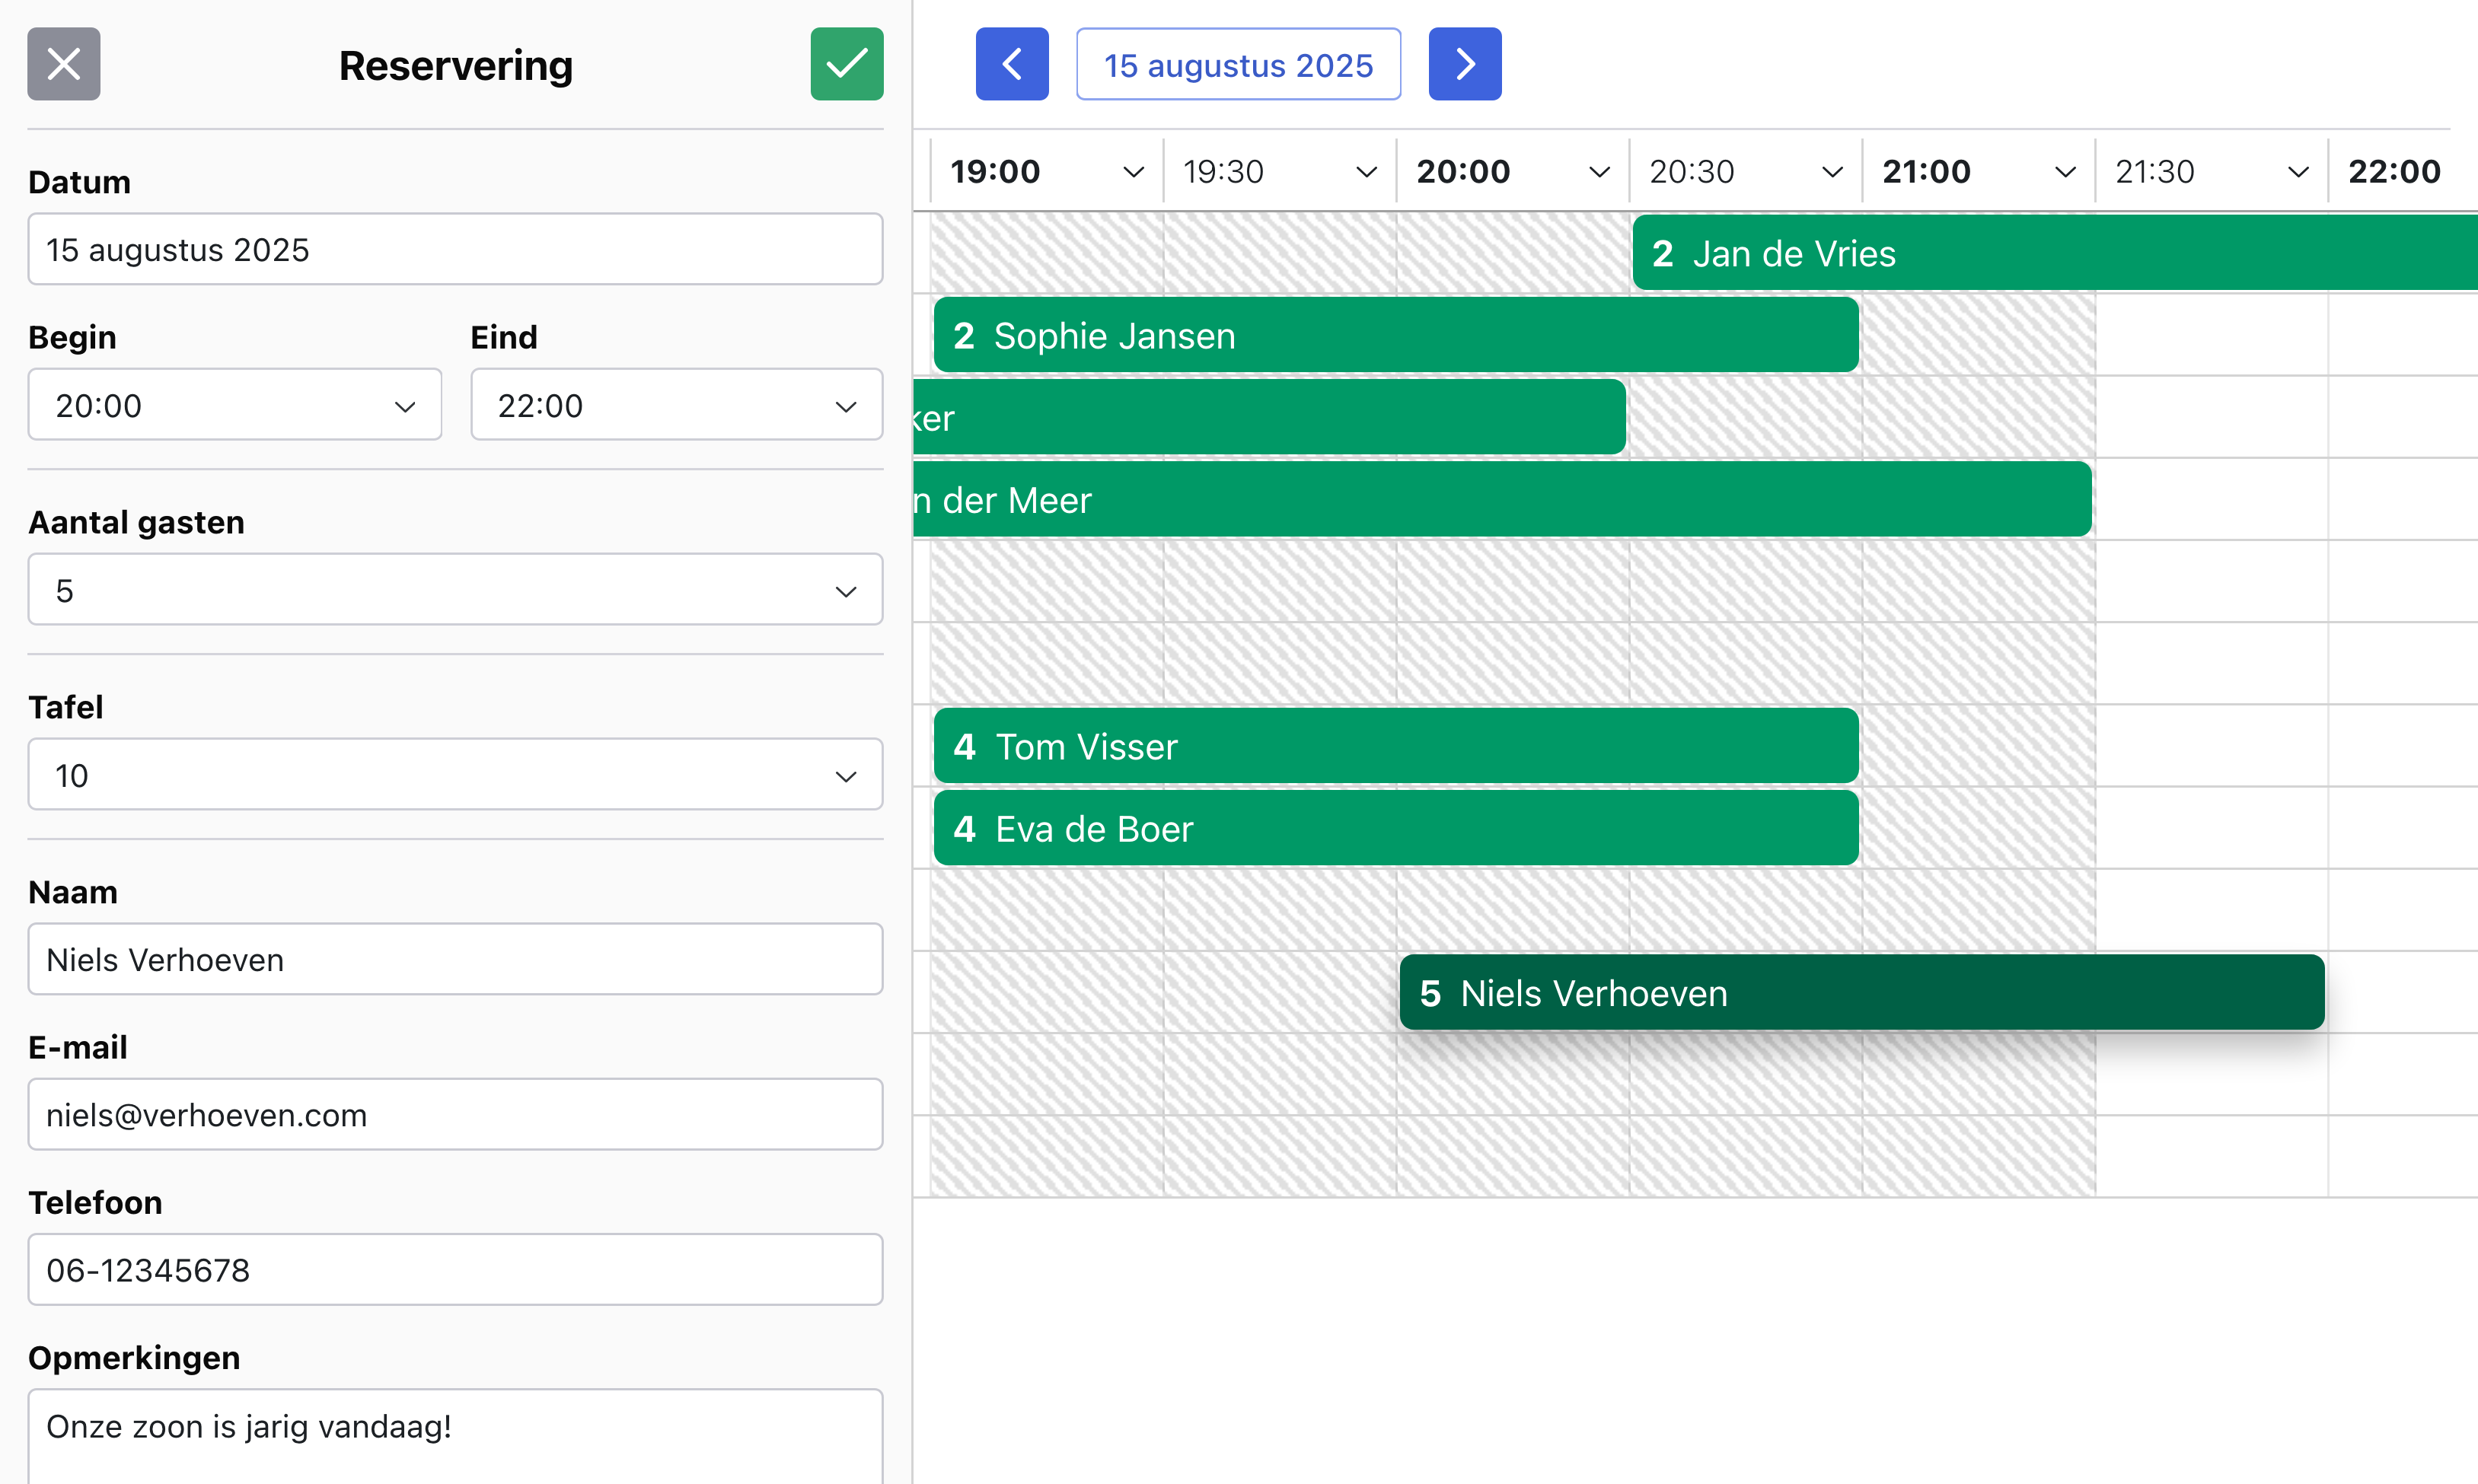Open the Begin time dropdown
Screen dimensions: 2478x1484
click(234, 405)
